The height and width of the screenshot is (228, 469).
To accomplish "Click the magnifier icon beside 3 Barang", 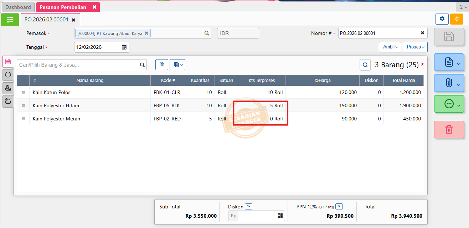I will 365,65.
